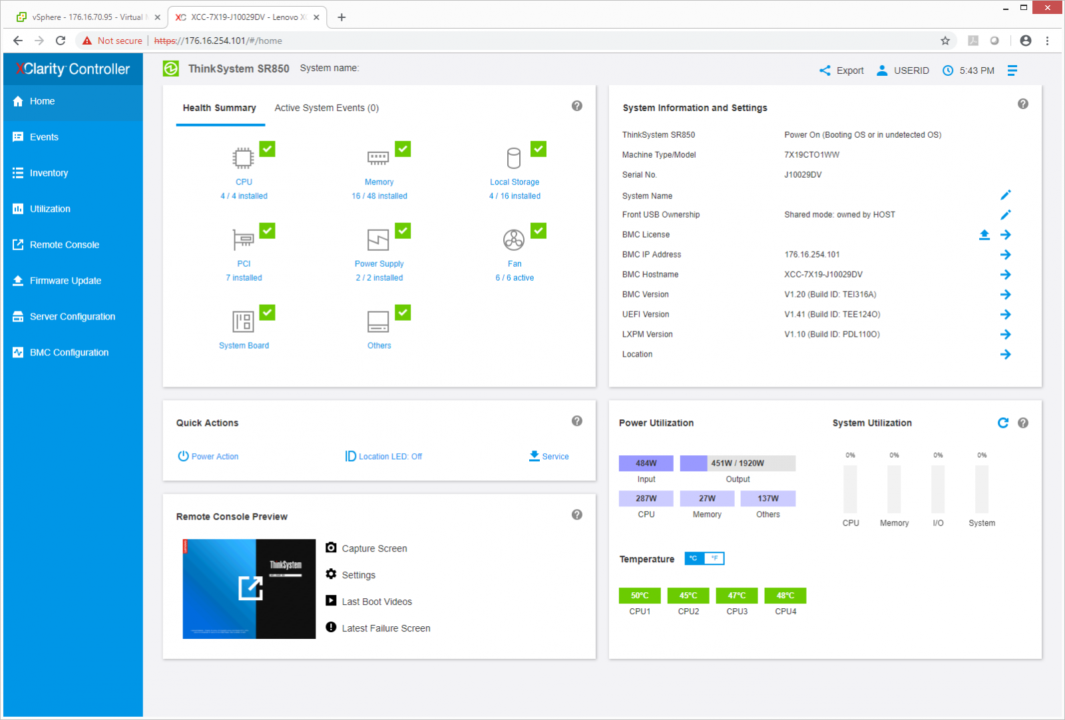This screenshot has height=720, width=1065.
Task: Expand BMC IP Address details arrow
Action: (x=1005, y=255)
